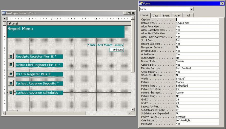Image resolution: width=226 pixels, height=129 pixels.
Task: Select the Unbound text box
Action: click(x=117, y=50)
